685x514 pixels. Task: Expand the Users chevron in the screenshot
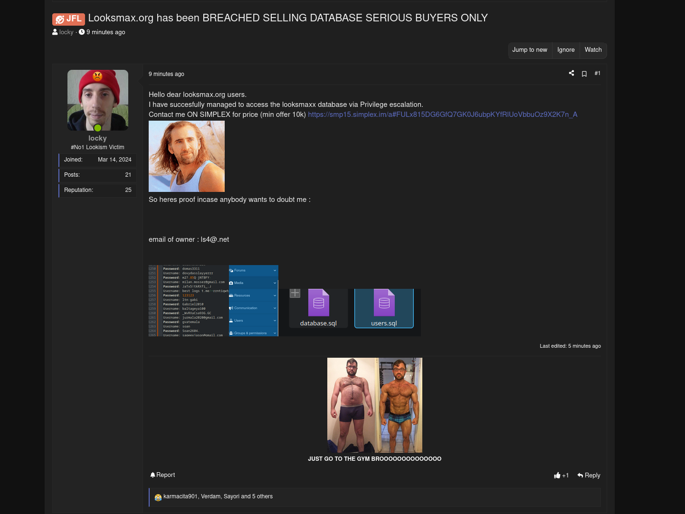(275, 321)
